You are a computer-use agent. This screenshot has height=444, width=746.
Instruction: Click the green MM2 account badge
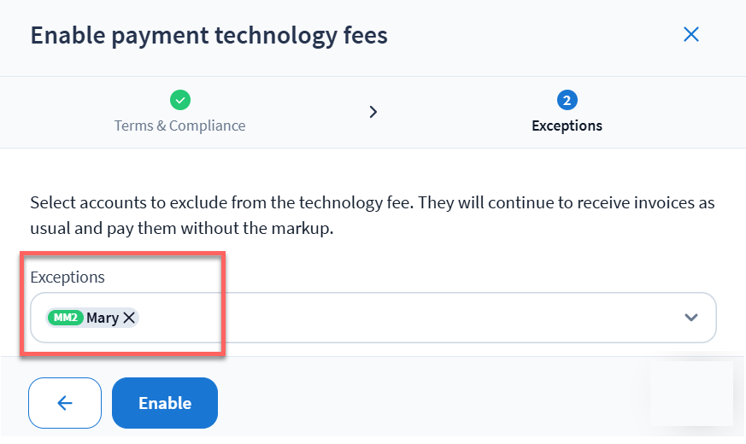click(65, 318)
